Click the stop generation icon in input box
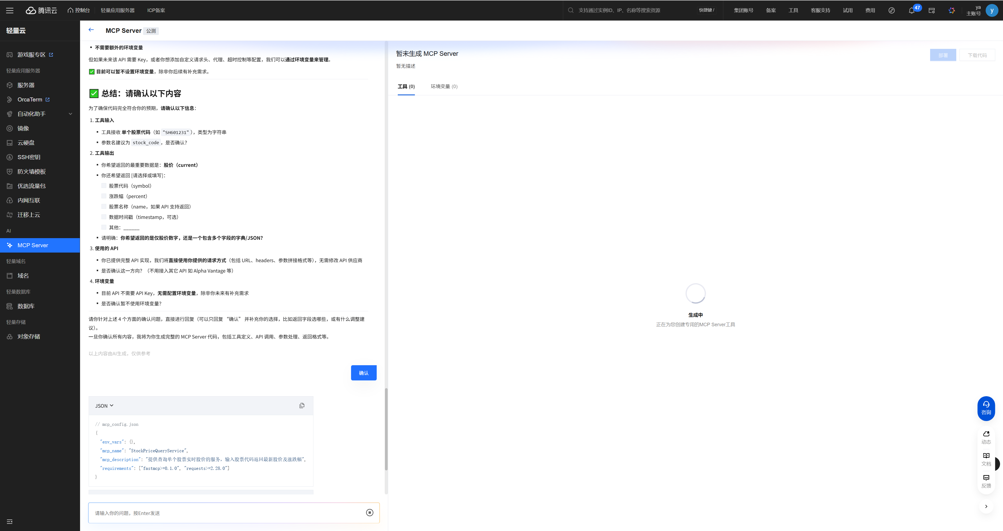The image size is (1003, 531). (x=369, y=512)
